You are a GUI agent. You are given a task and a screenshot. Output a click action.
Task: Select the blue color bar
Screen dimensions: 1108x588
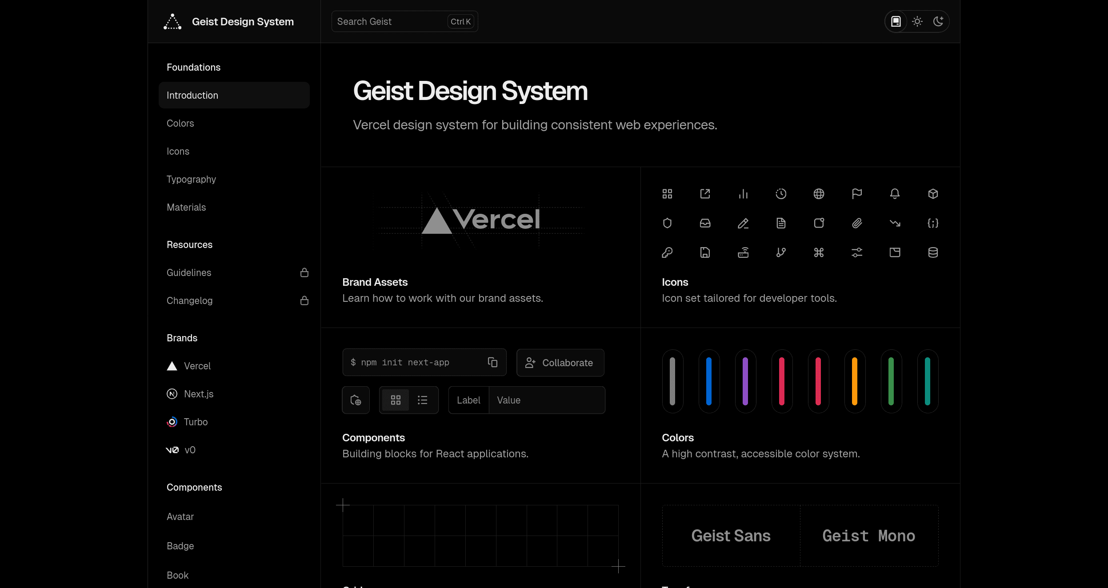(x=709, y=381)
